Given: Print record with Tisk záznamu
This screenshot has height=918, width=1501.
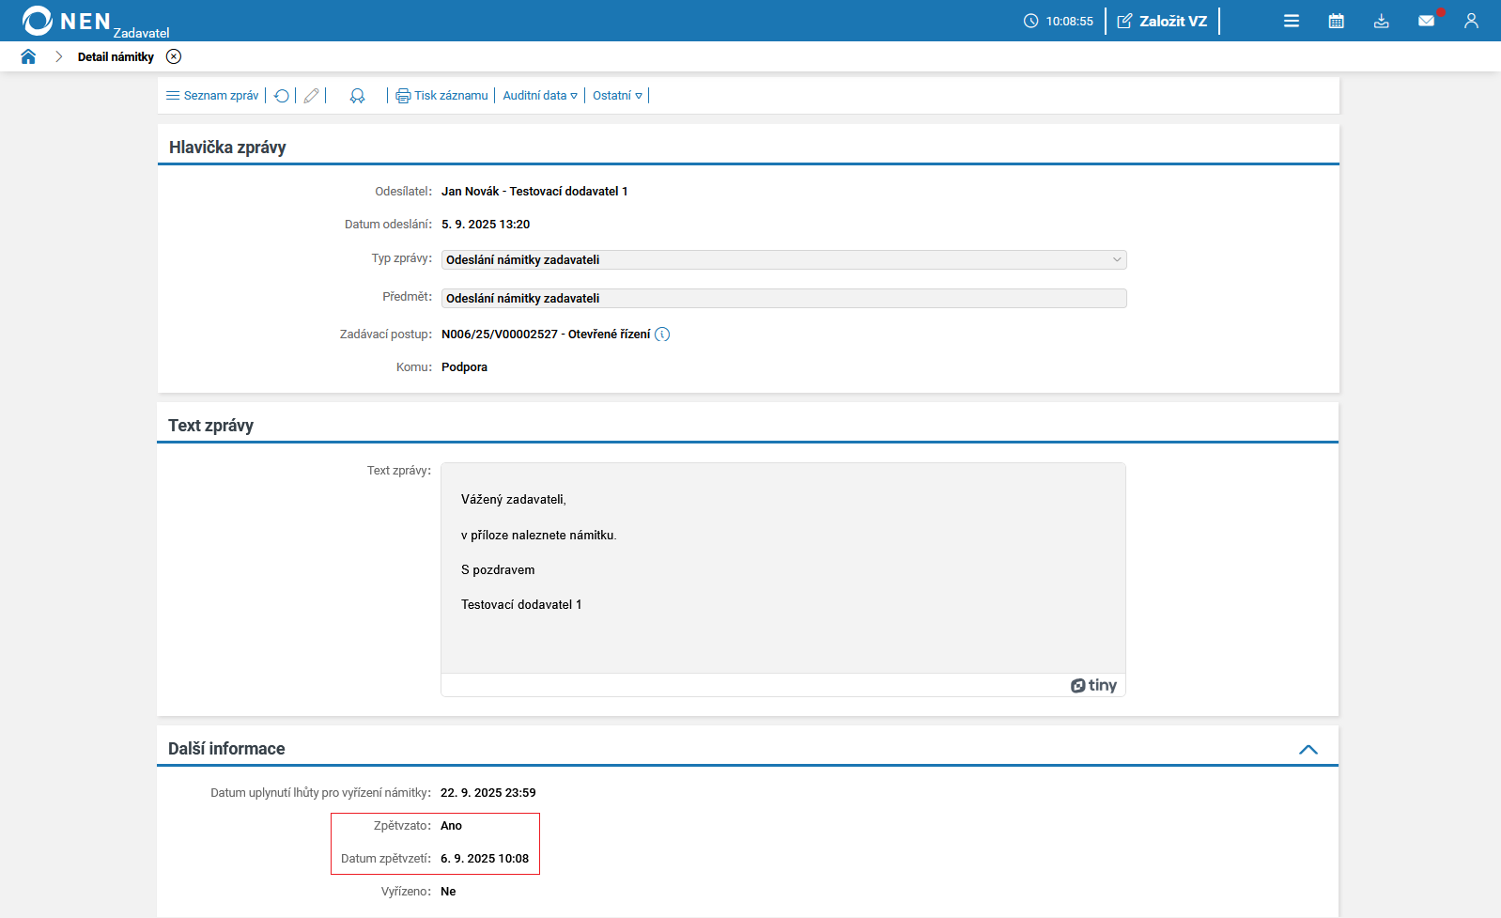Looking at the screenshot, I should pos(442,96).
